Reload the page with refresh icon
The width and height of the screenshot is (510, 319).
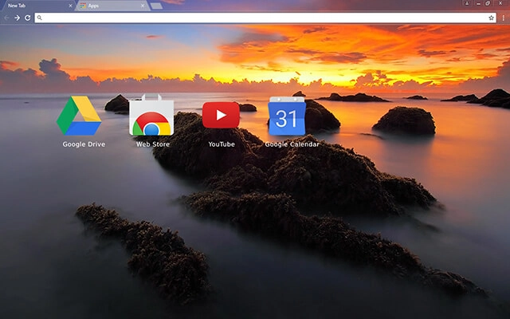pos(28,18)
